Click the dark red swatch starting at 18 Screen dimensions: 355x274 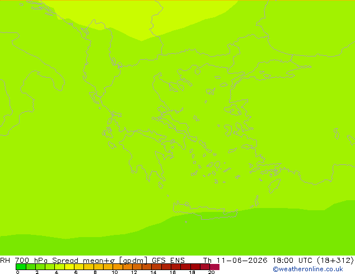[195, 267]
